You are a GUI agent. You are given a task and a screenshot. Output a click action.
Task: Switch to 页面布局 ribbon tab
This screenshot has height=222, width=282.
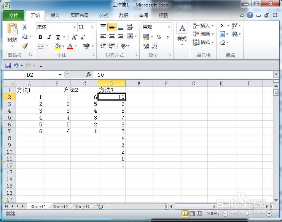[80, 16]
